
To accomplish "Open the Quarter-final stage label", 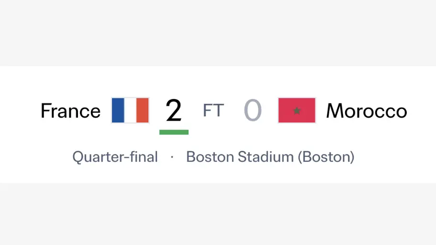I will pos(115,157).
